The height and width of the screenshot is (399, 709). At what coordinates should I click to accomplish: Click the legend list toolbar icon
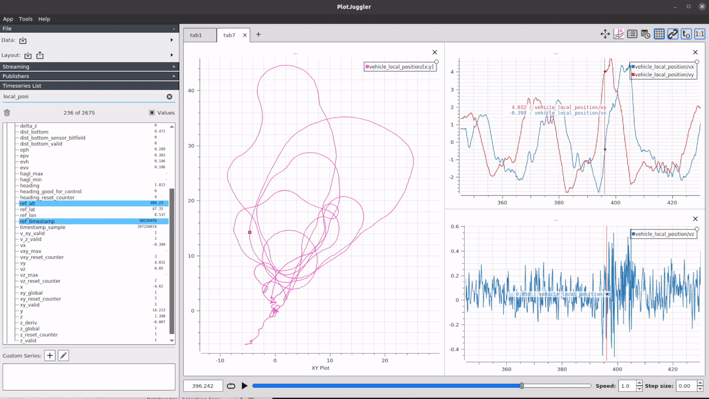632,34
